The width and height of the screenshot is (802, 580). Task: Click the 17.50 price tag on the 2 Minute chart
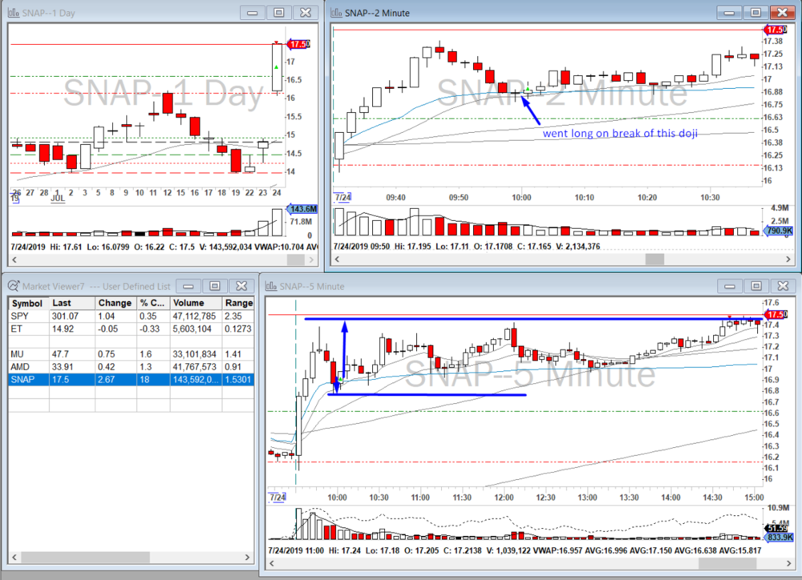(x=776, y=29)
